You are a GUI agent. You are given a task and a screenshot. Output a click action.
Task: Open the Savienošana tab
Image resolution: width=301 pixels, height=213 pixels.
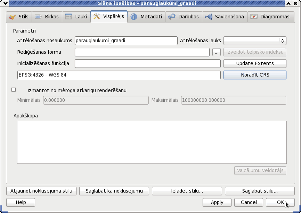pos(225,17)
